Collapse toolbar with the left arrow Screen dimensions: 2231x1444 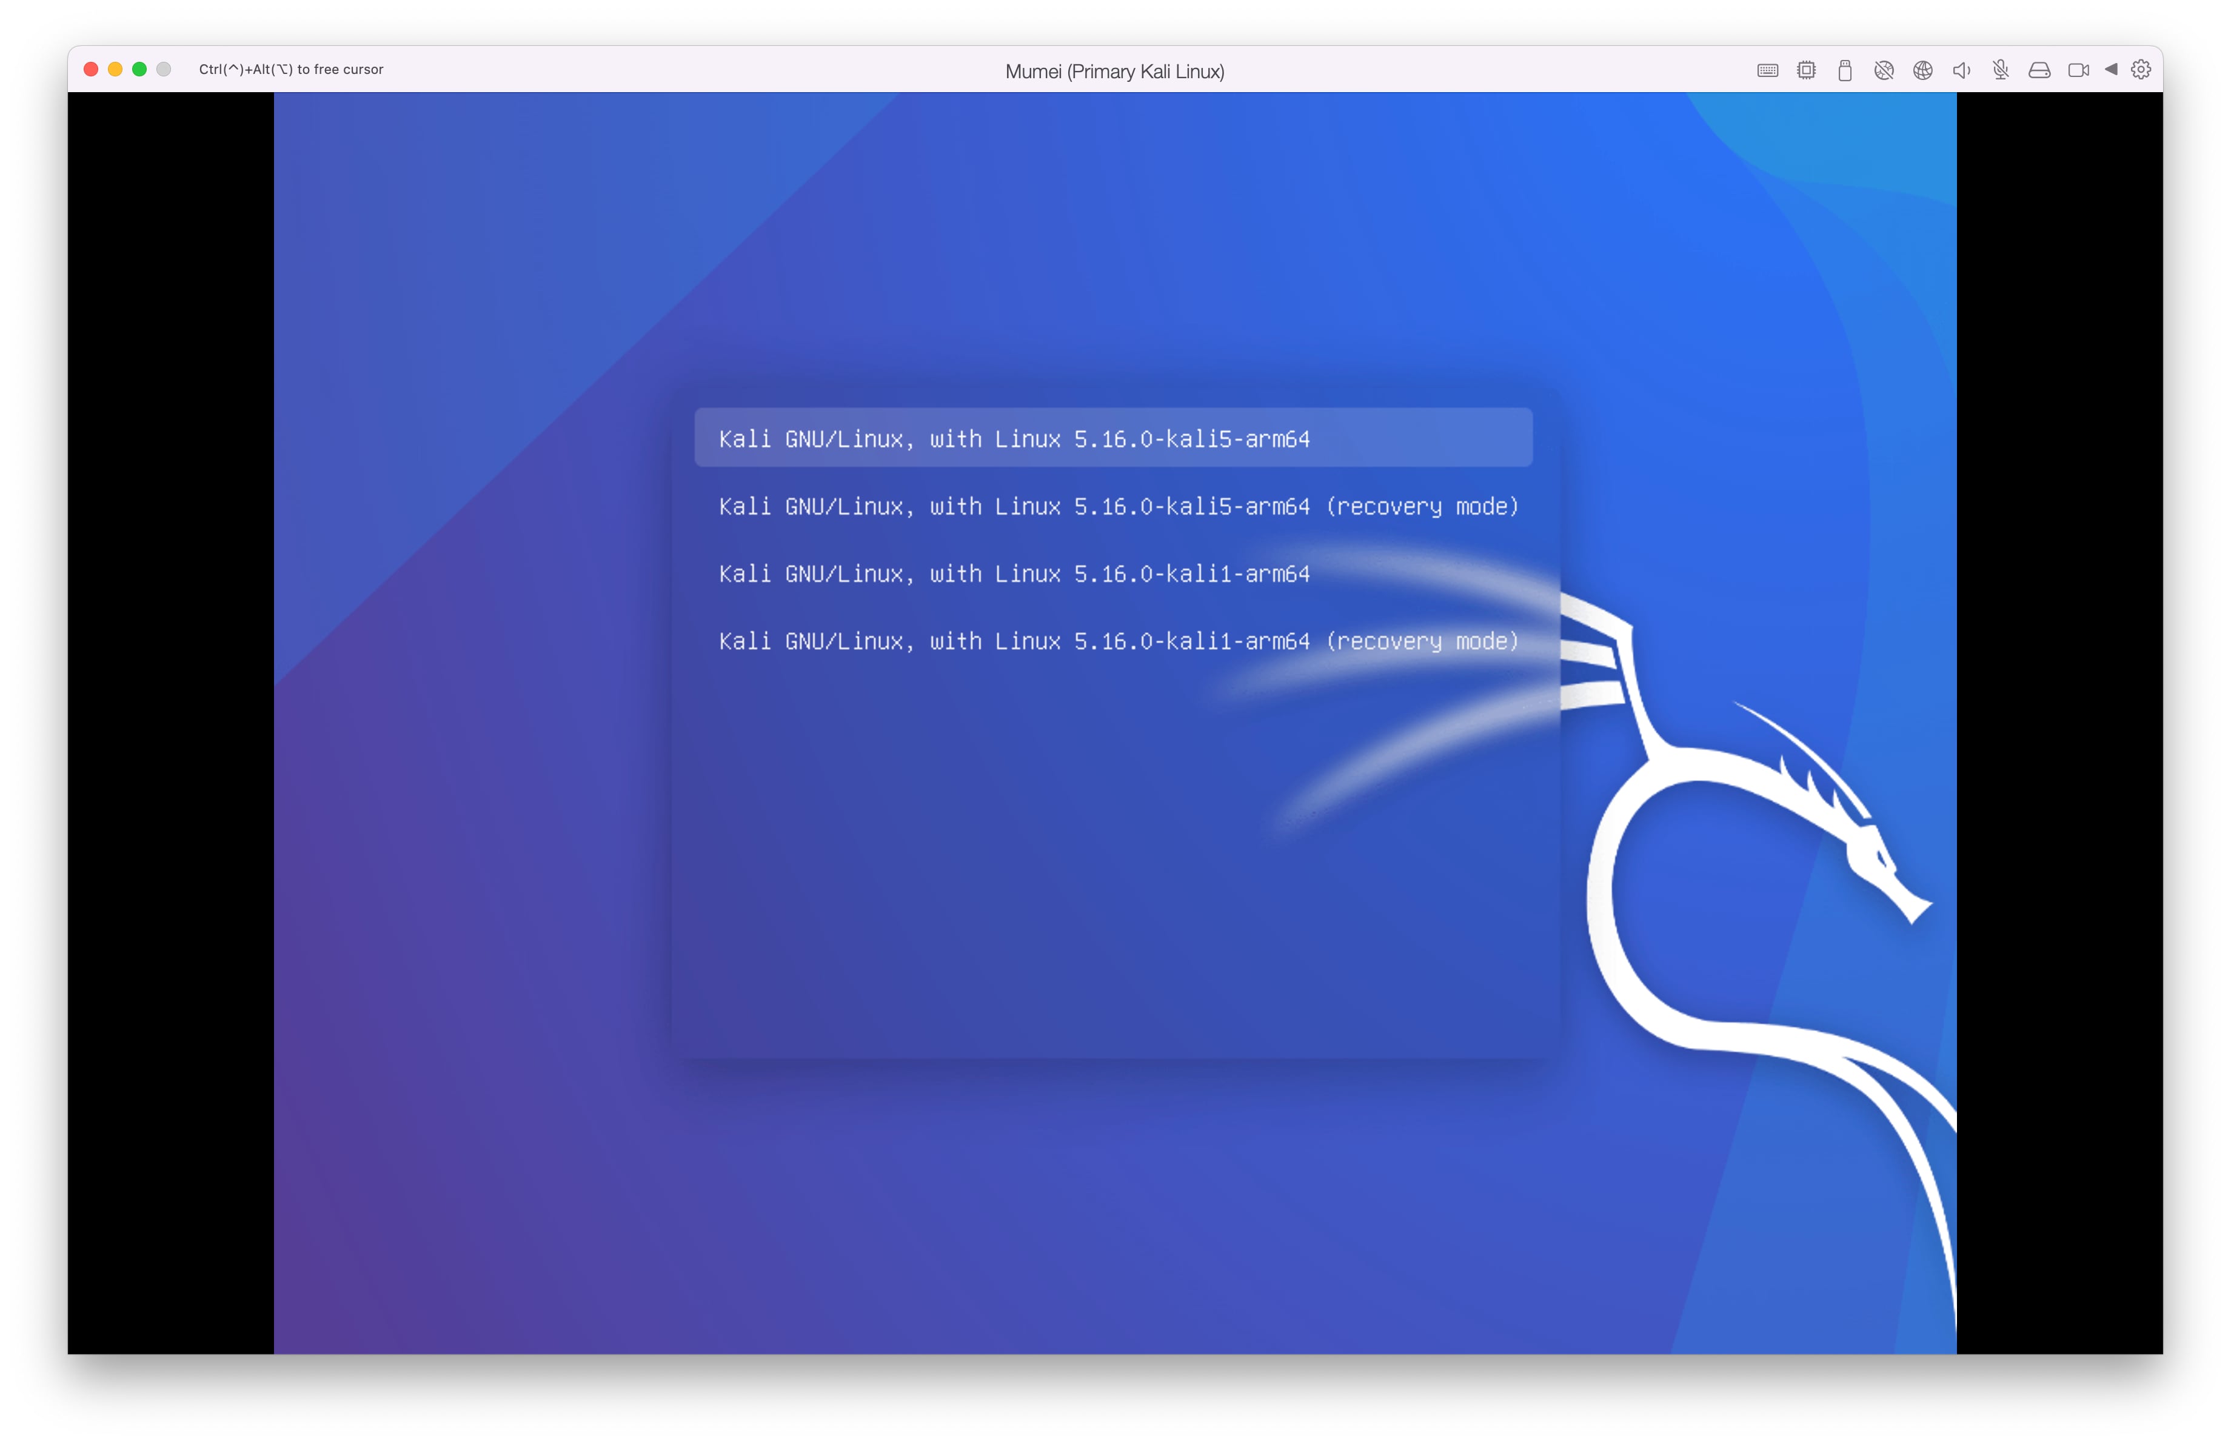pos(2111,69)
